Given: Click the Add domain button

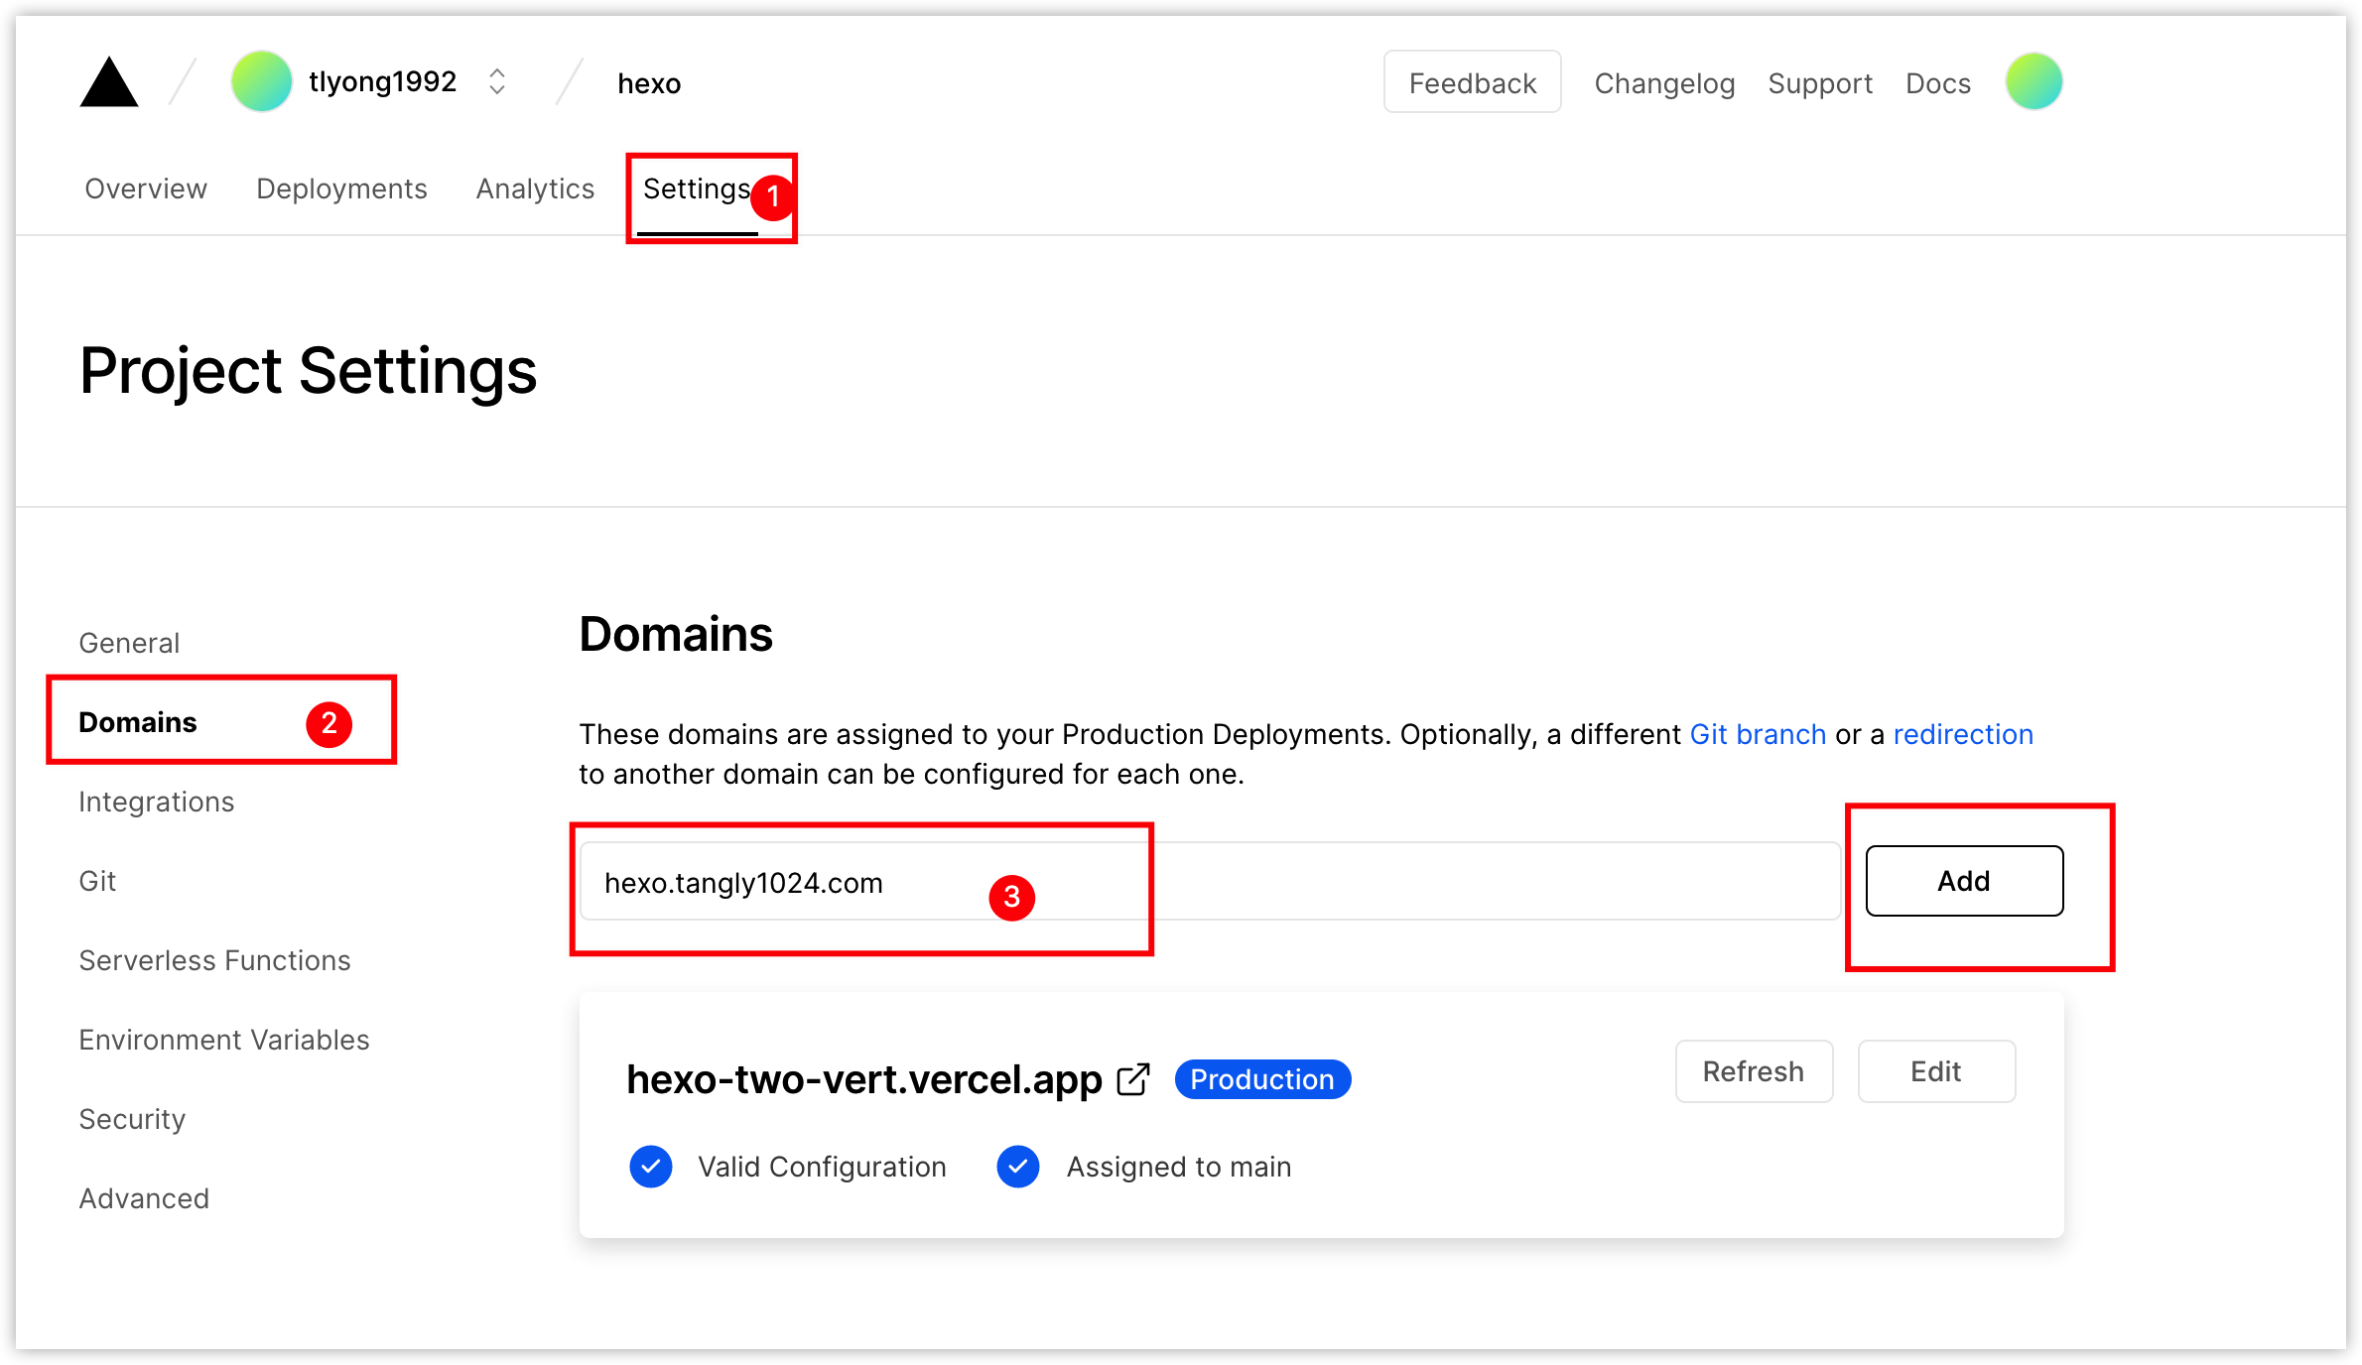Looking at the screenshot, I should click(x=1964, y=881).
